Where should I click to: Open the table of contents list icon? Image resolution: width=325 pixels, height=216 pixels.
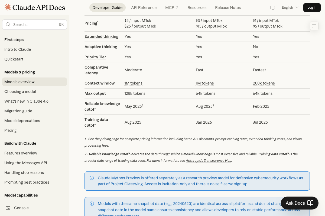tap(314, 26)
